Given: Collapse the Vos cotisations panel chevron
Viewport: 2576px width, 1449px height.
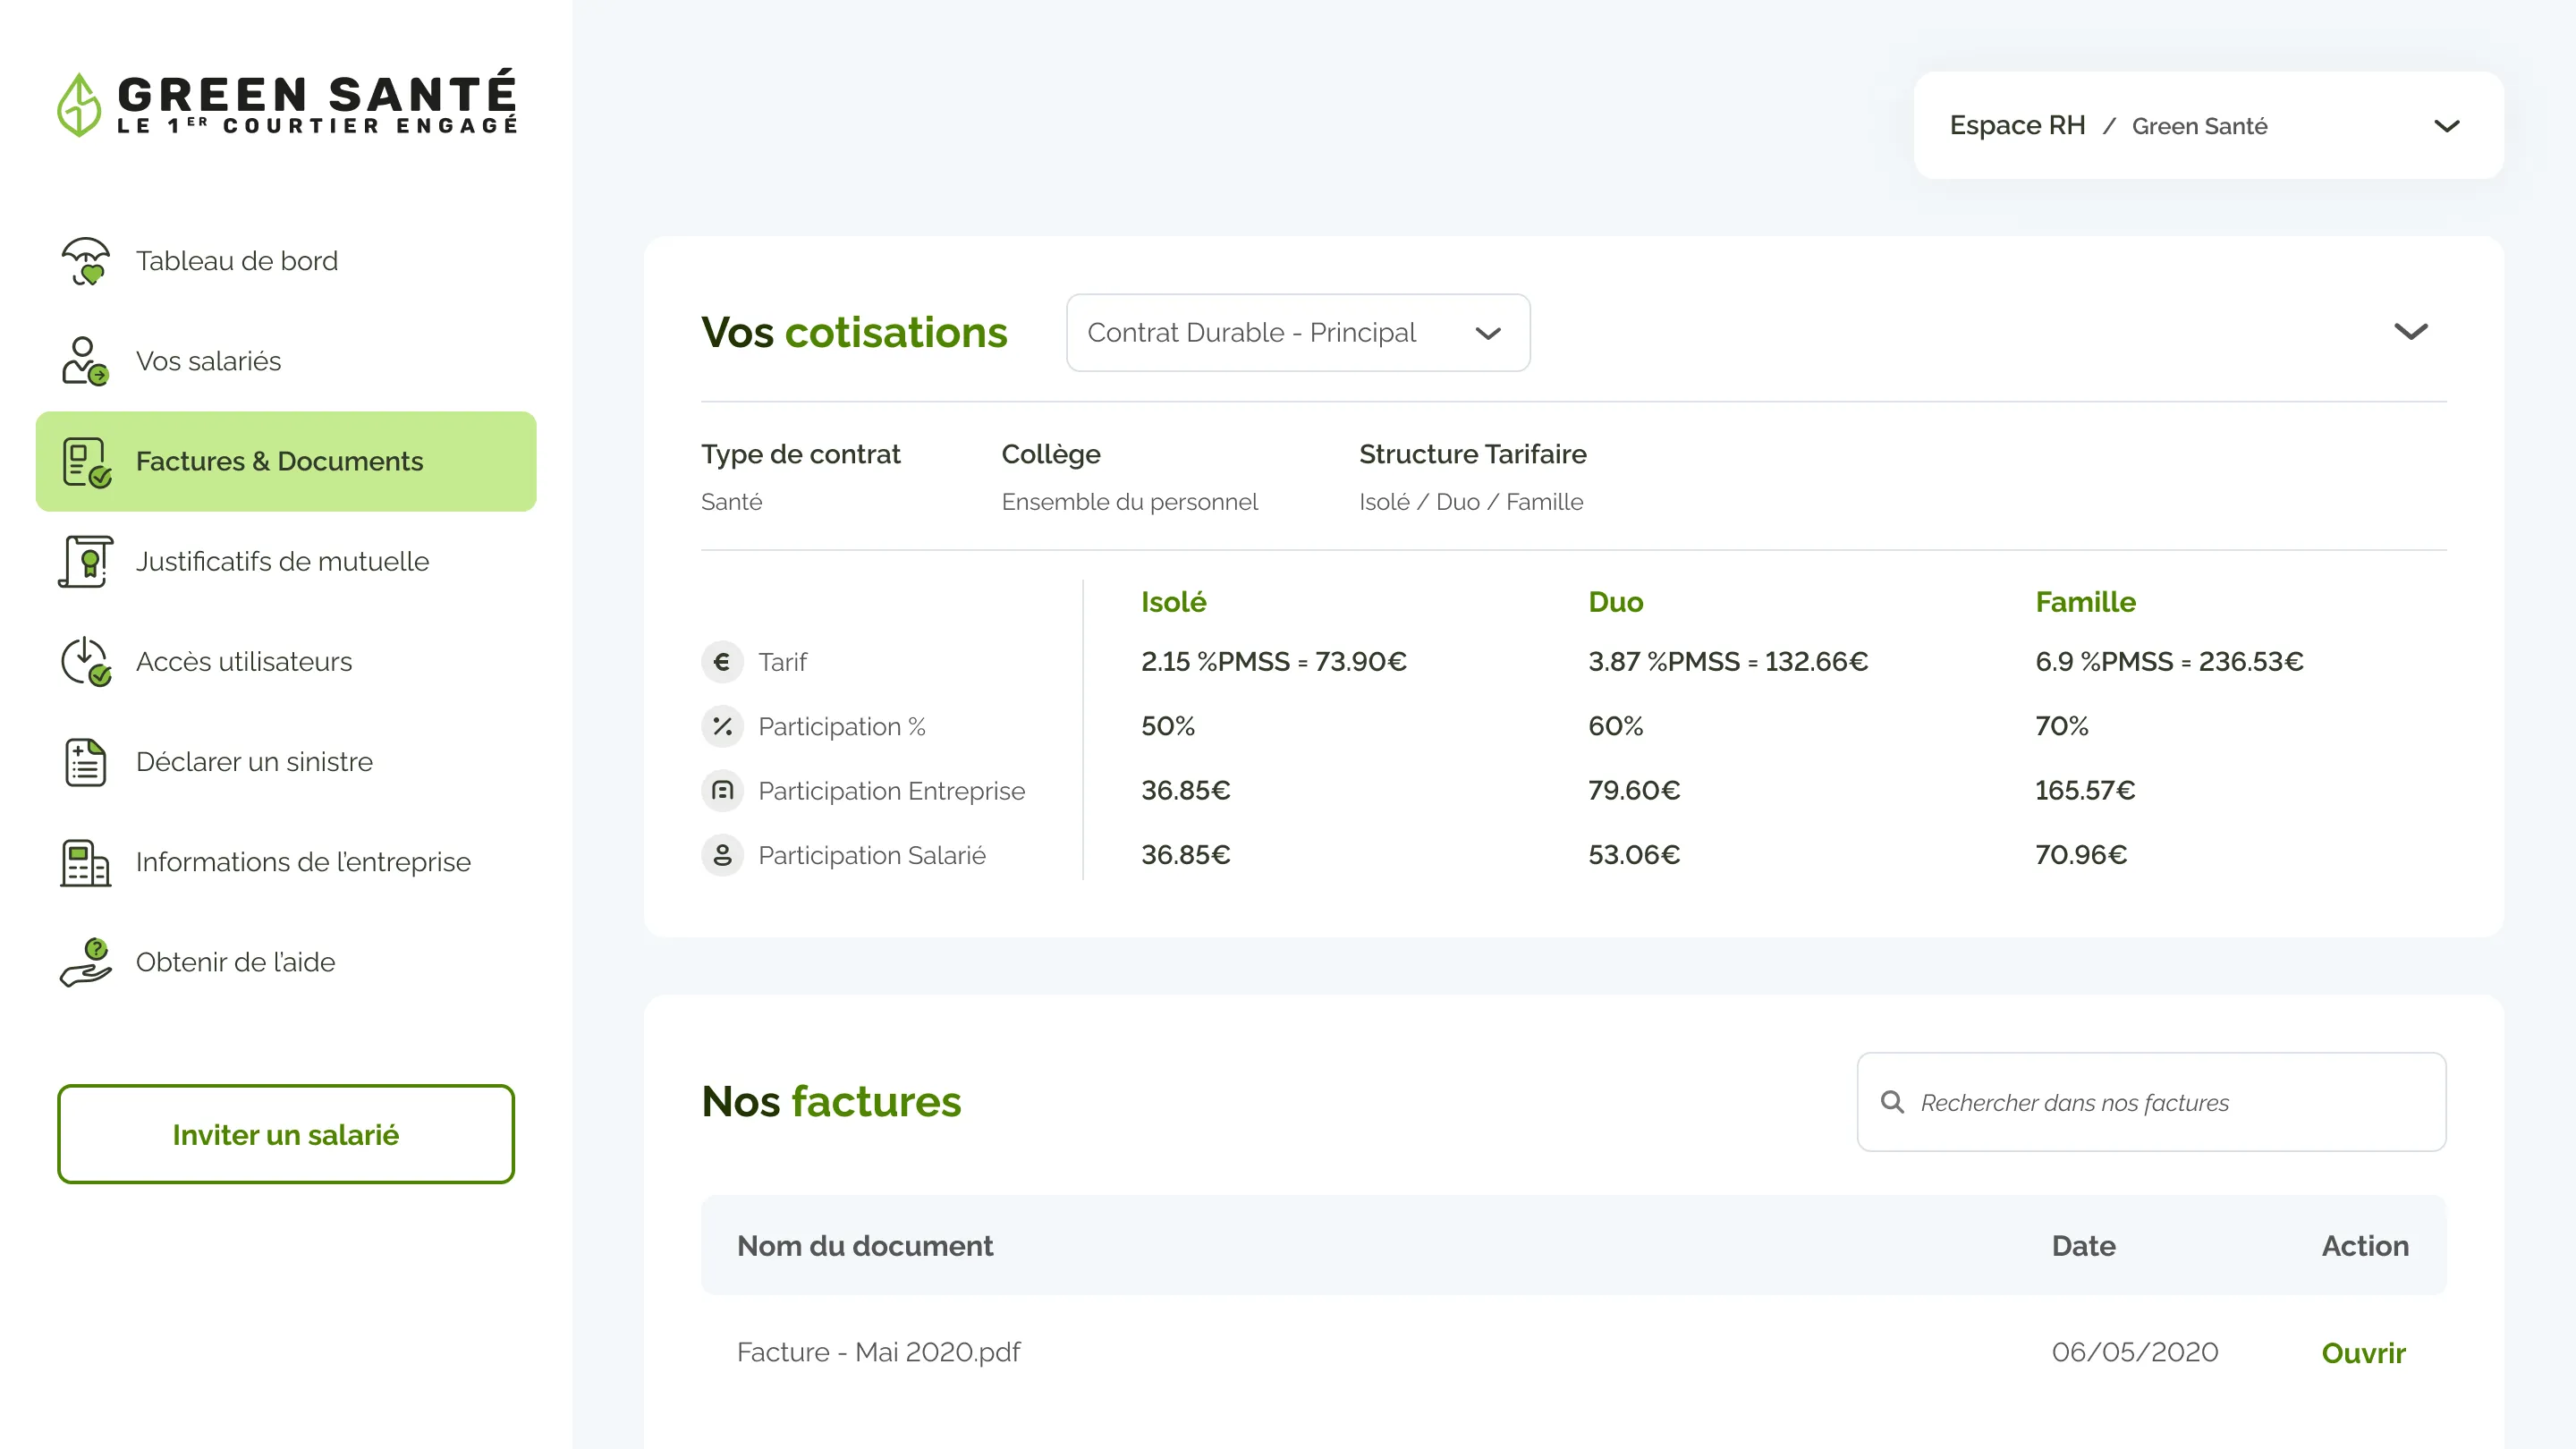Looking at the screenshot, I should [2410, 332].
